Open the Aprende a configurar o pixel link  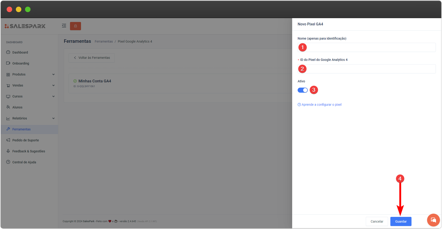(321, 105)
